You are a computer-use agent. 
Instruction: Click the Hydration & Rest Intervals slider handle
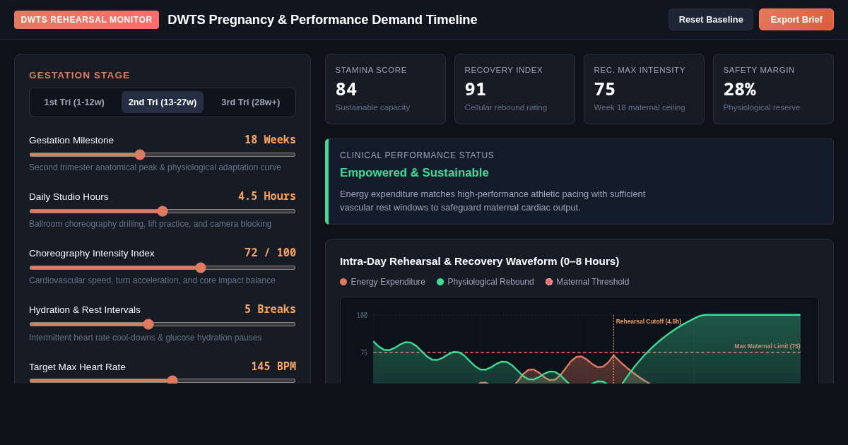(148, 324)
